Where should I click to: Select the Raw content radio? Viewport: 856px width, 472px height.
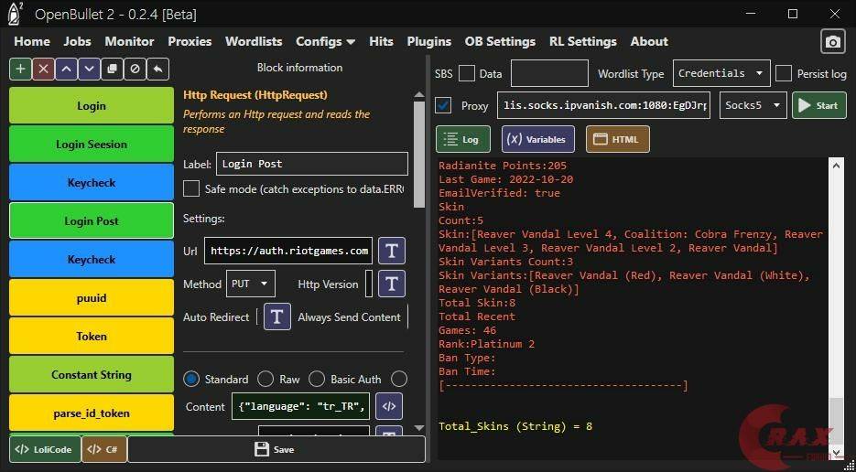pyautogui.click(x=265, y=379)
